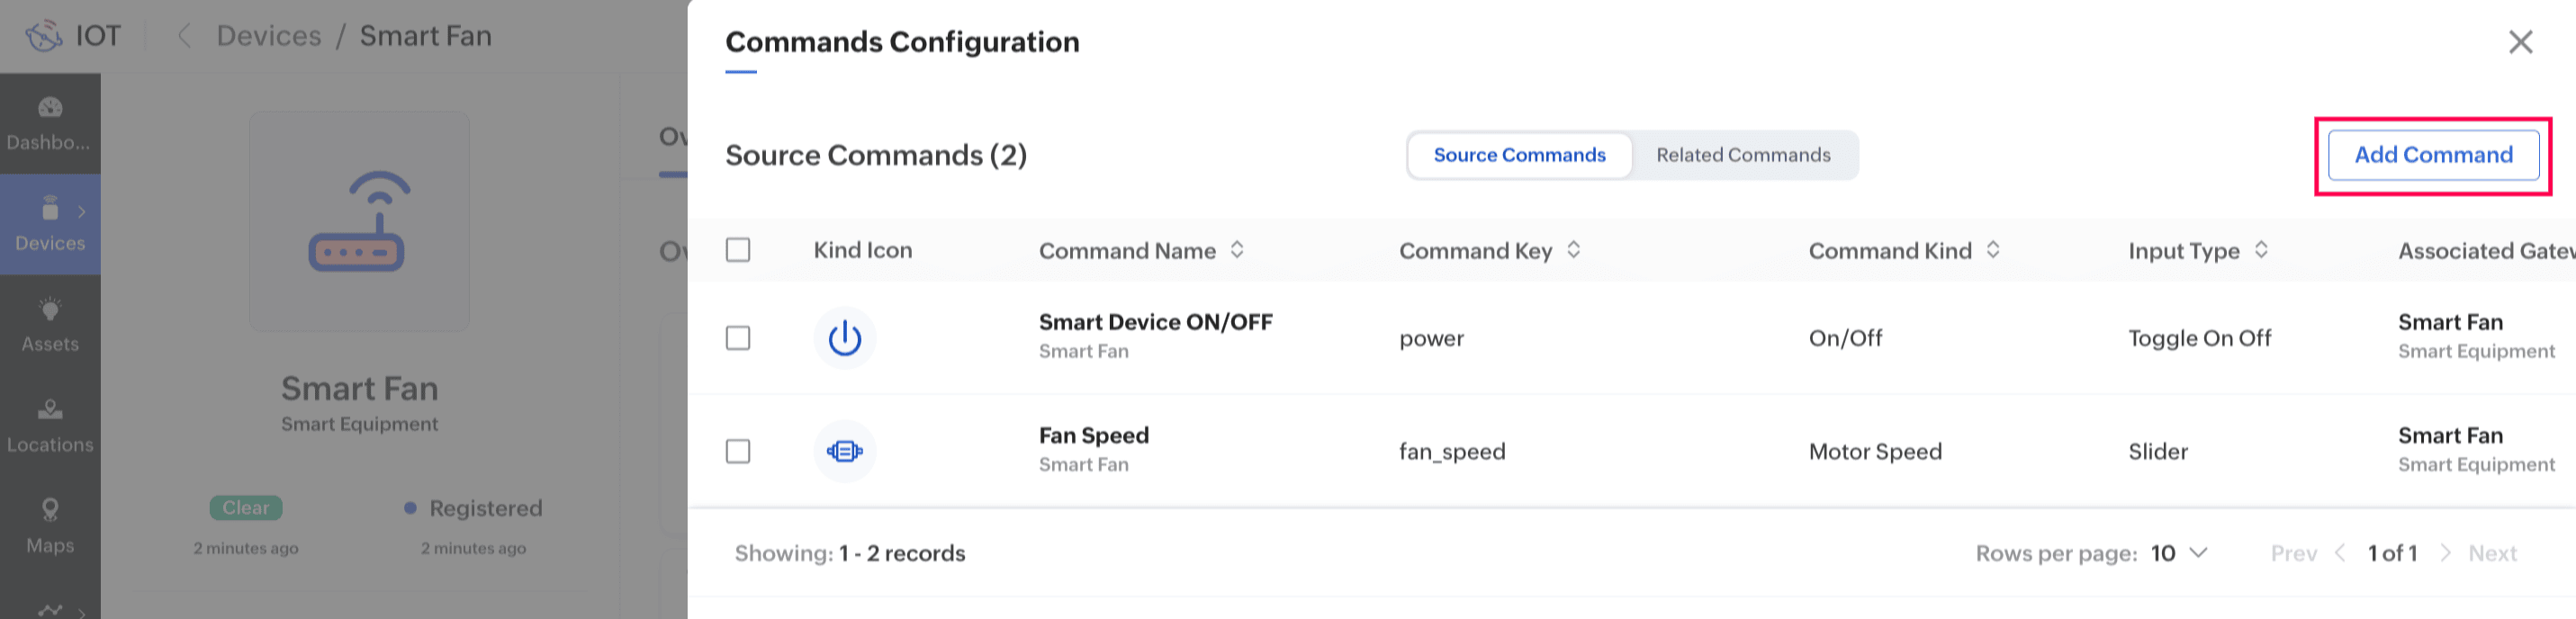The width and height of the screenshot is (2576, 619).
Task: Click the Add Command button
Action: pyautogui.click(x=2433, y=155)
